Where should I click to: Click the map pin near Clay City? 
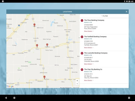click(x=47, y=45)
